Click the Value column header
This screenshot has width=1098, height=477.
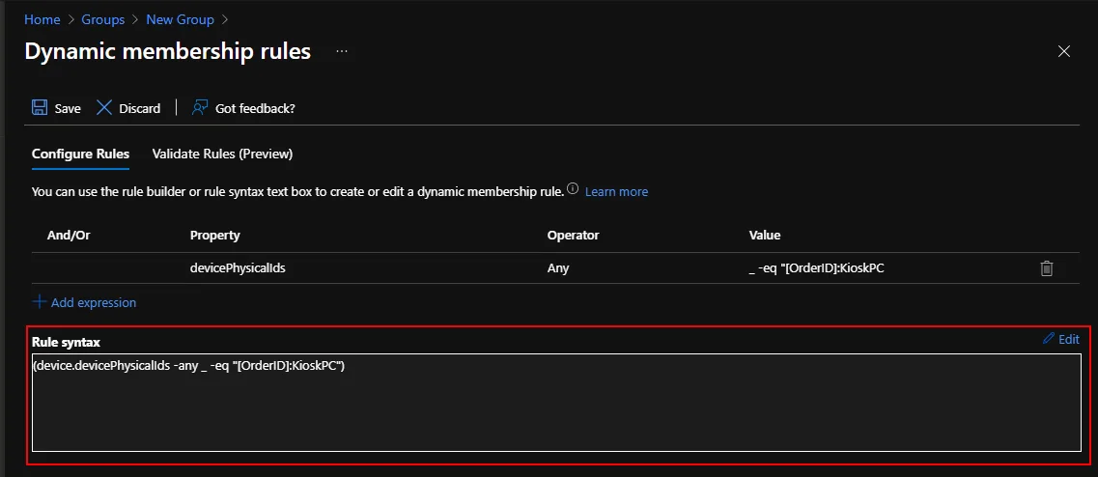click(765, 236)
